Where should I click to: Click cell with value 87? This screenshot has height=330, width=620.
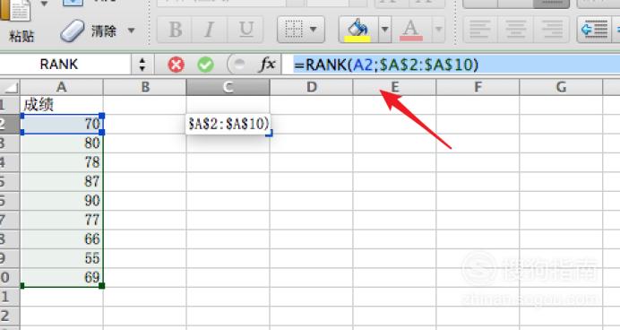pyautogui.click(x=61, y=181)
